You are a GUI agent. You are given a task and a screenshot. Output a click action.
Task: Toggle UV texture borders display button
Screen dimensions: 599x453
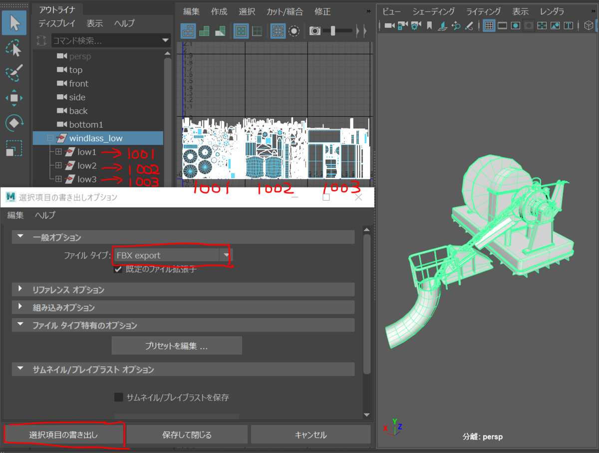pos(242,31)
